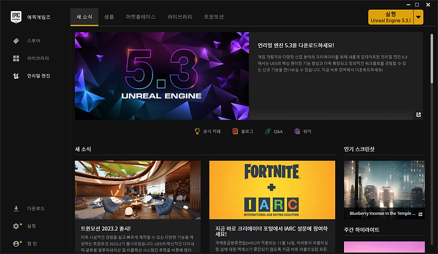
Task: Open the 블로그 link
Action: point(243,131)
